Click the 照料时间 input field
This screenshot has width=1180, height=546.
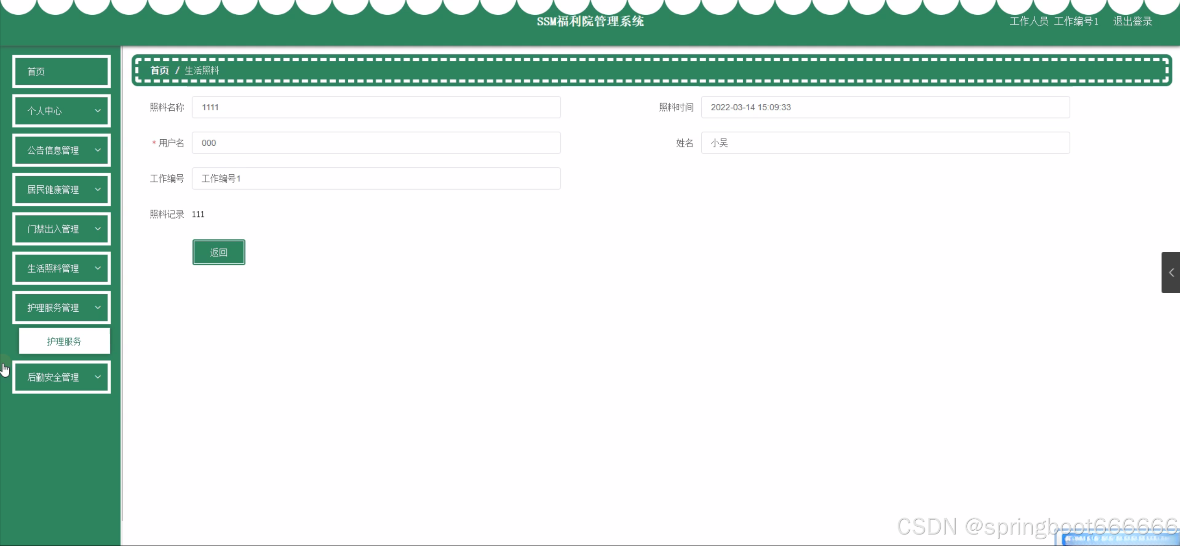[885, 107]
